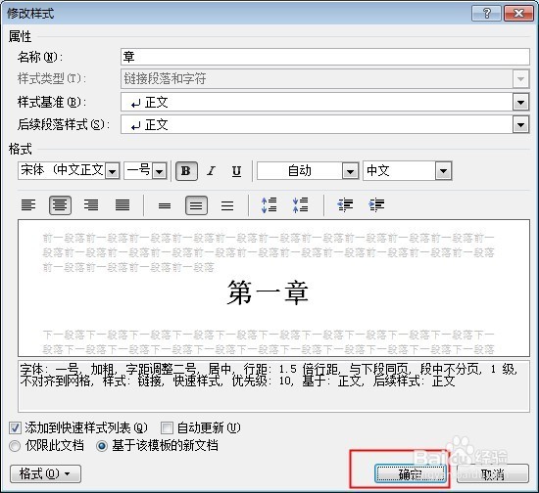Click 取消 button to cancel
This screenshot has height=493, width=539.
pyautogui.click(x=493, y=474)
